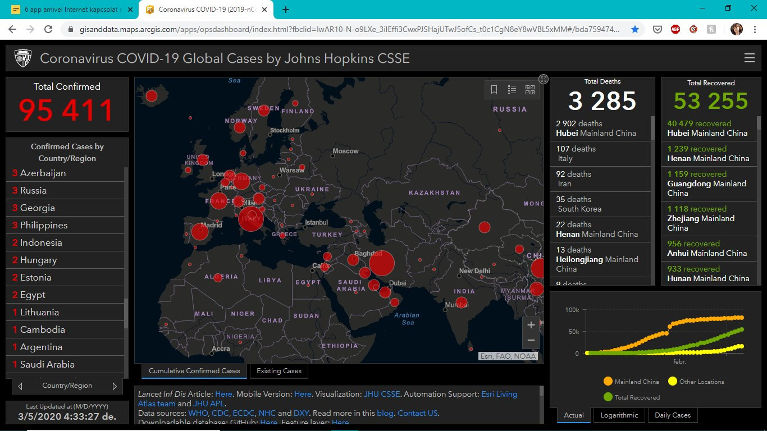The image size is (767, 431).
Task: View site info lock icon
Action: pos(70,29)
